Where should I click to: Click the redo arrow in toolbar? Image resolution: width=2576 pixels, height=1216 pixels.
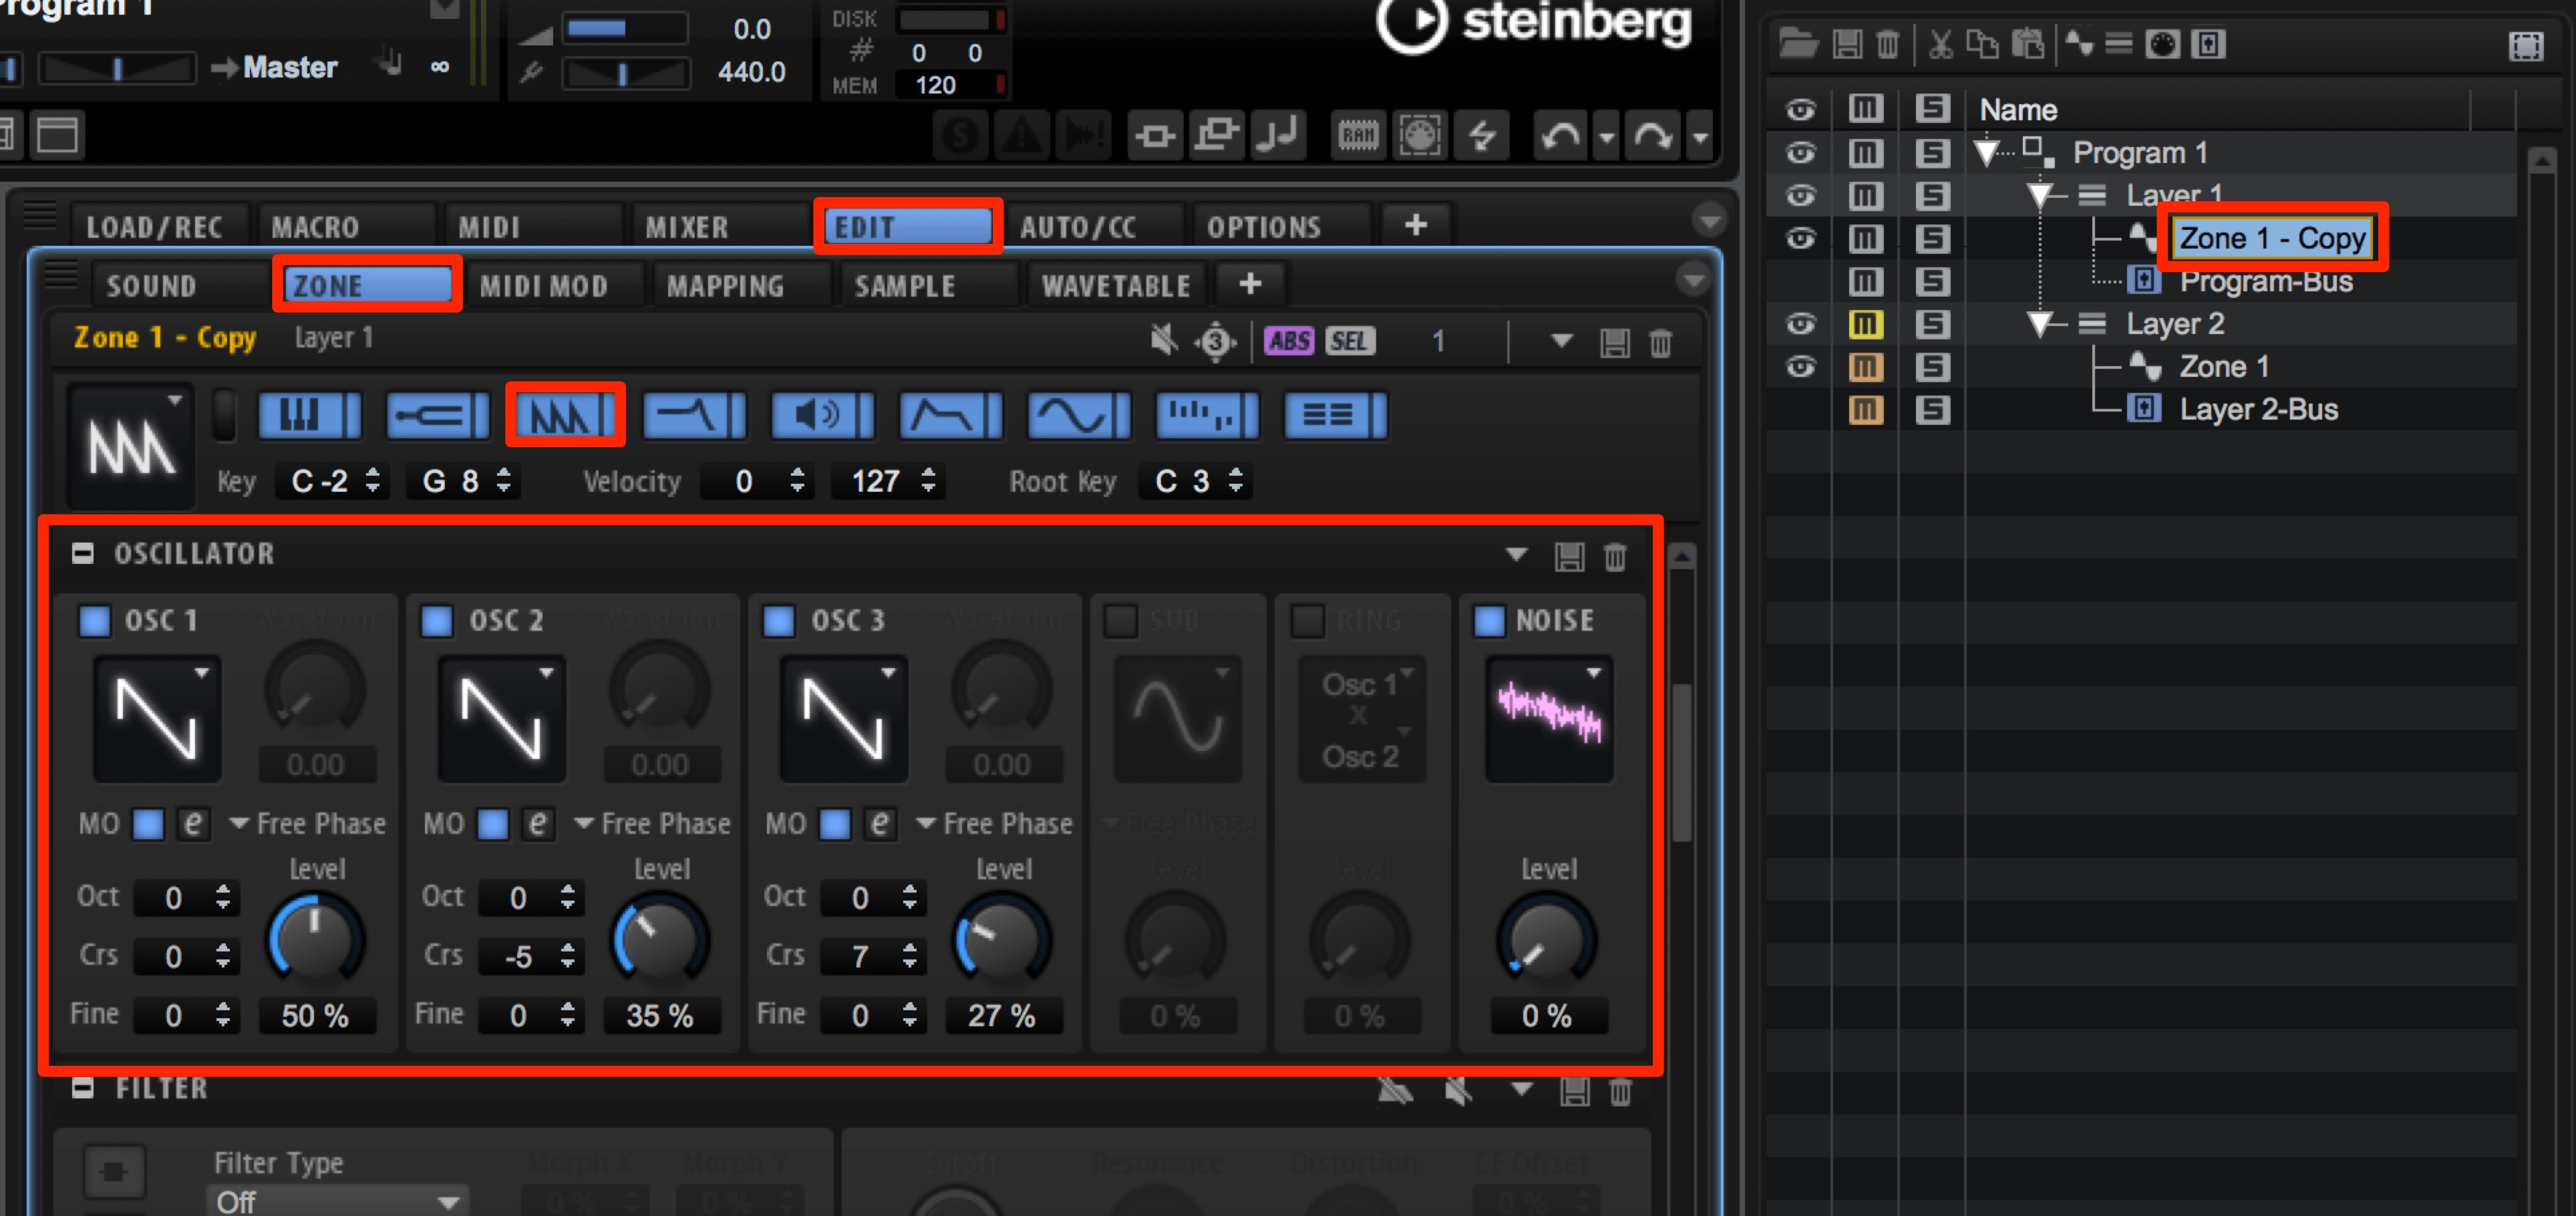coord(1653,135)
